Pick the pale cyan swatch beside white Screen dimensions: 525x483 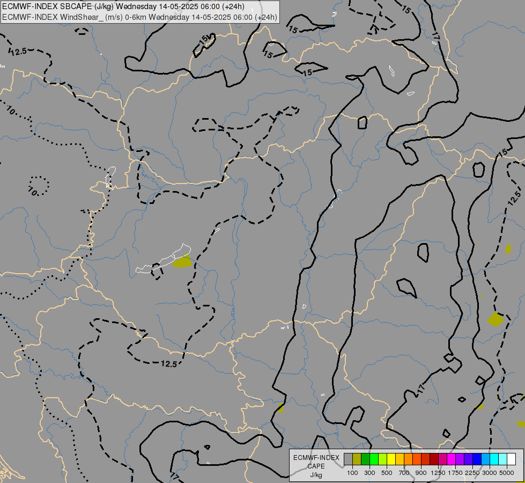pyautogui.click(x=502, y=459)
